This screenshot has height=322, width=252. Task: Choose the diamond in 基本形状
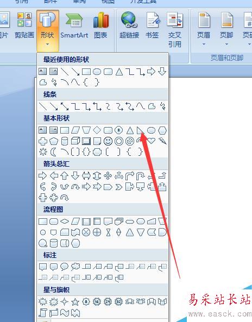pyautogui.click(x=97, y=130)
